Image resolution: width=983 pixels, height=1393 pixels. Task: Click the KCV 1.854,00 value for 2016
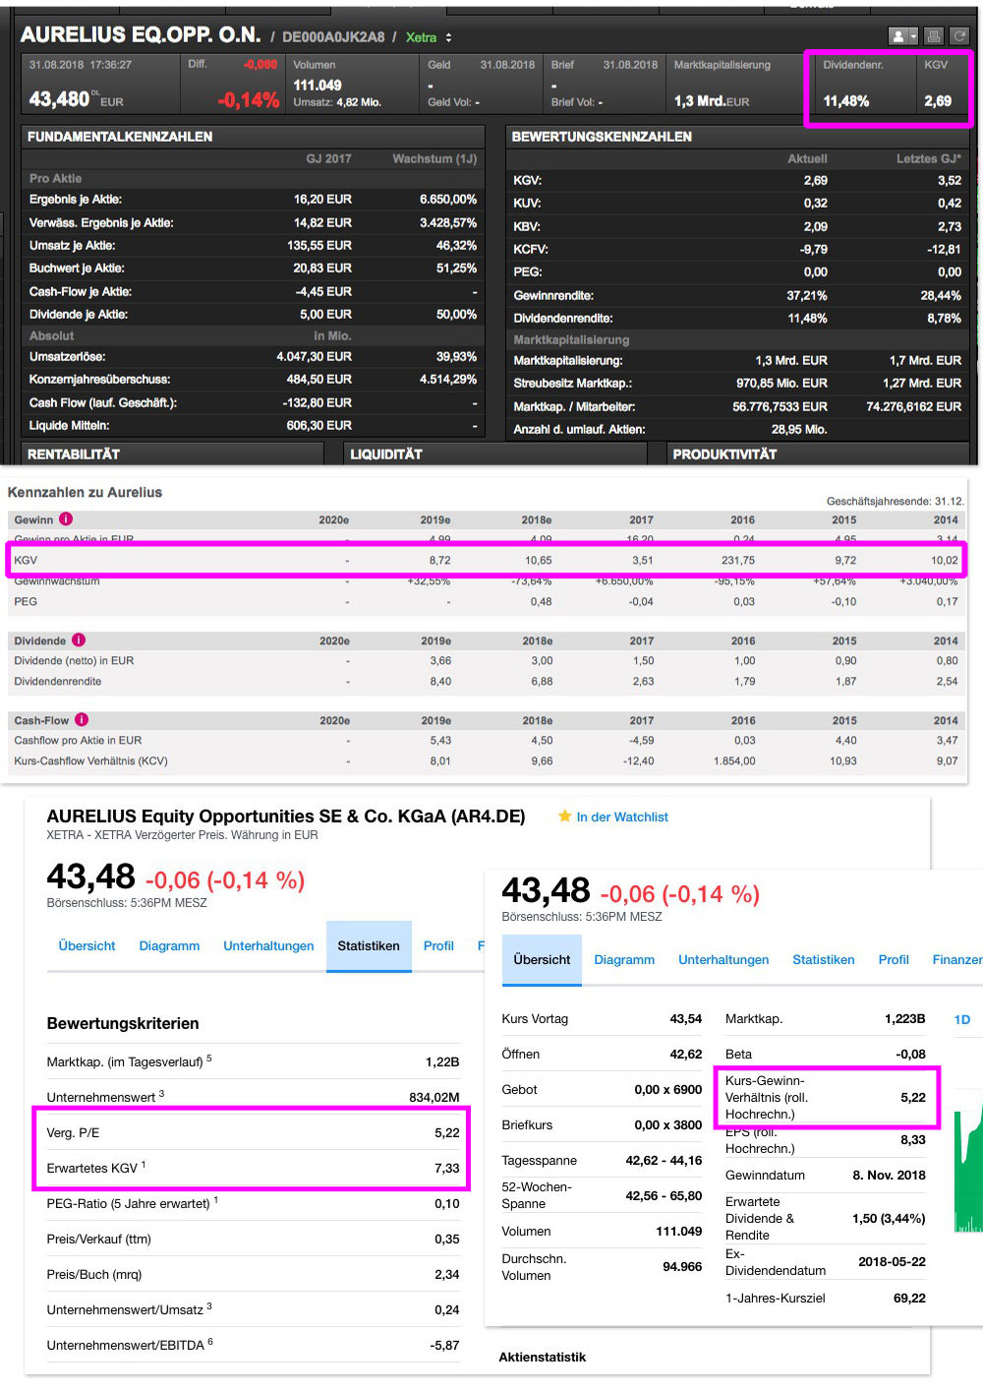[734, 761]
